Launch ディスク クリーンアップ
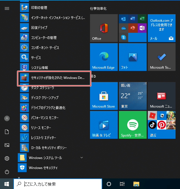The width and height of the screenshot is (180, 189). click(x=52, y=98)
